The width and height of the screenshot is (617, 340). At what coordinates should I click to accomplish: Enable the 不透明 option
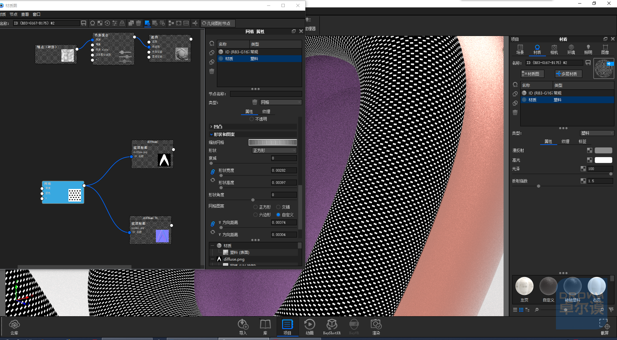click(x=252, y=119)
